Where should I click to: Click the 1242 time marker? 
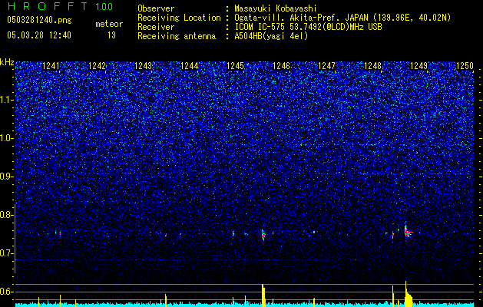[97, 66]
